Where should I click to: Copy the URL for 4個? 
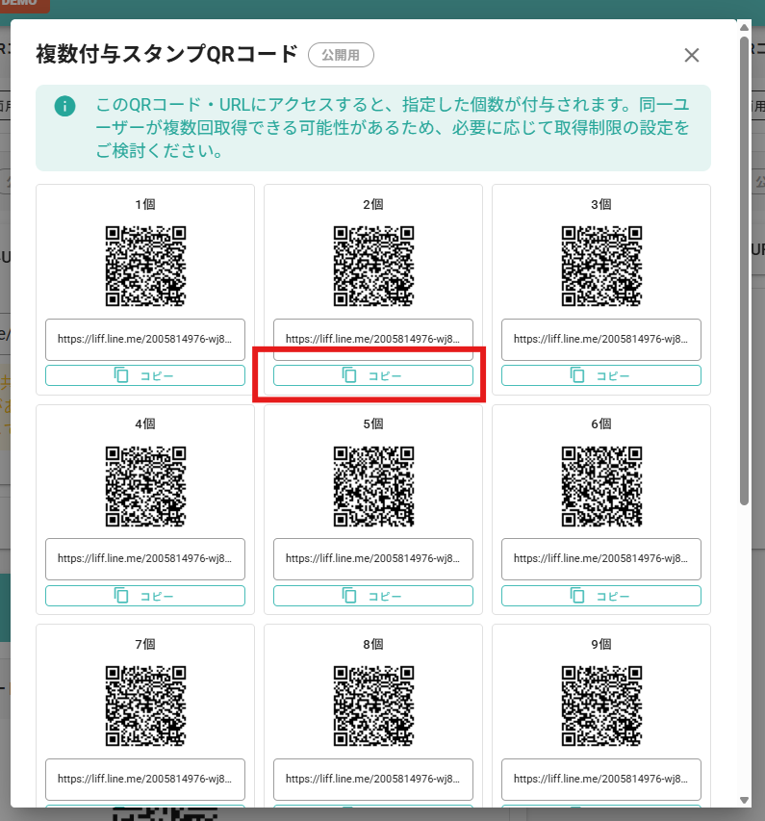(x=145, y=596)
